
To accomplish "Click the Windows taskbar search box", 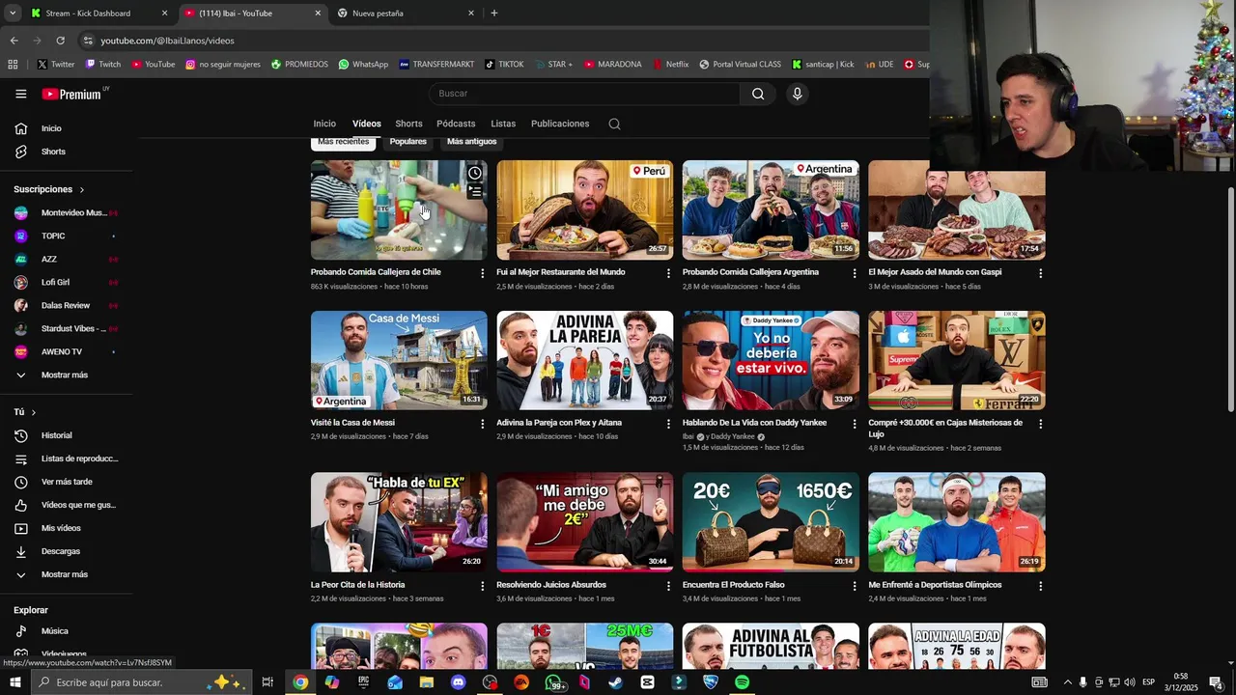I will tap(142, 682).
